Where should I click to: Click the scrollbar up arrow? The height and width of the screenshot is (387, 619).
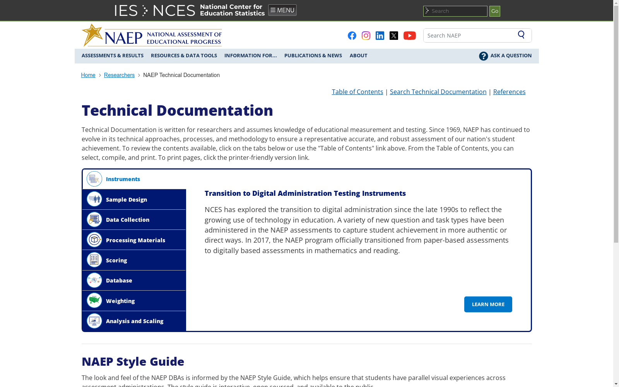point(616,3)
